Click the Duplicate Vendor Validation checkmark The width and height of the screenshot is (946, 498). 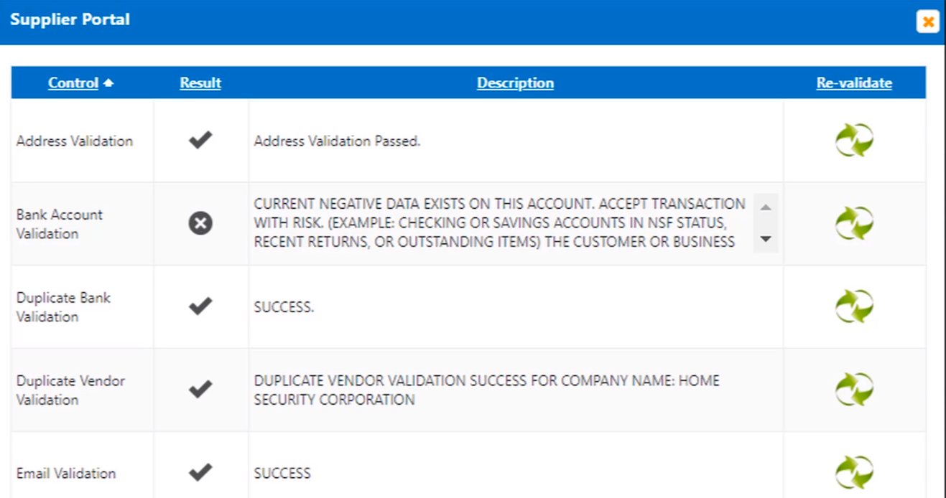200,390
